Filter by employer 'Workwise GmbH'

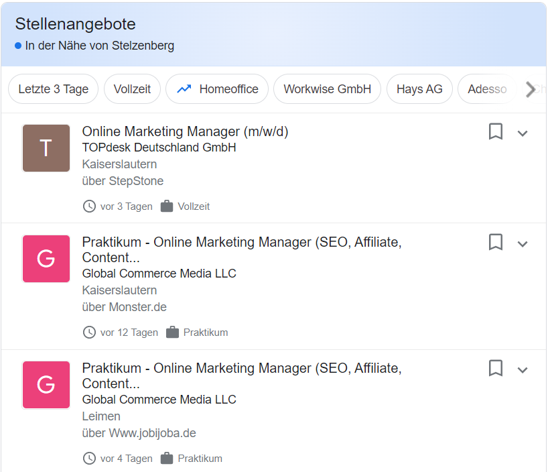pyautogui.click(x=328, y=89)
